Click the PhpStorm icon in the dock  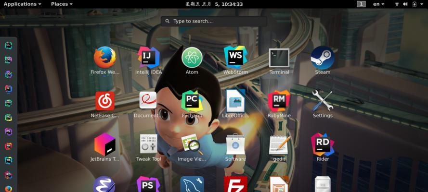click(9, 132)
